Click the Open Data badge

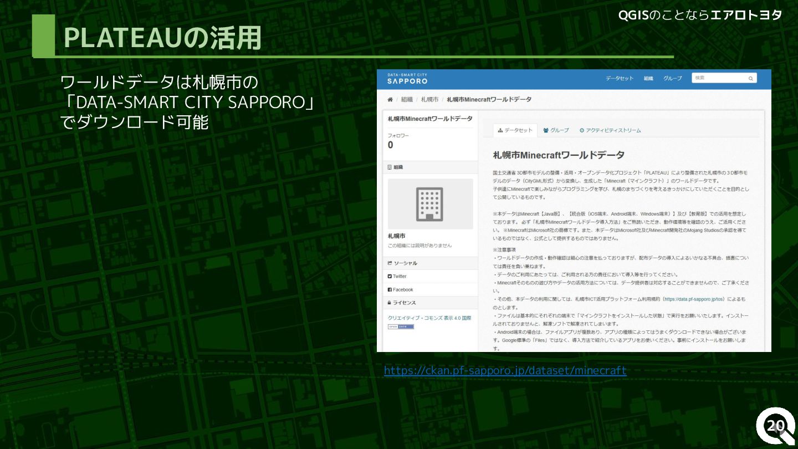click(x=401, y=326)
